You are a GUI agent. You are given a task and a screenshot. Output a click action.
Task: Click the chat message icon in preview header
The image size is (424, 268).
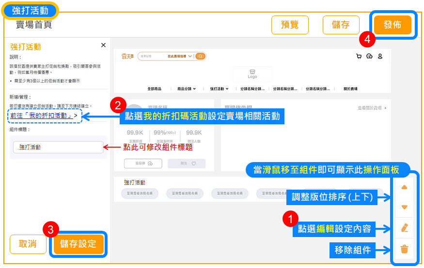369,56
